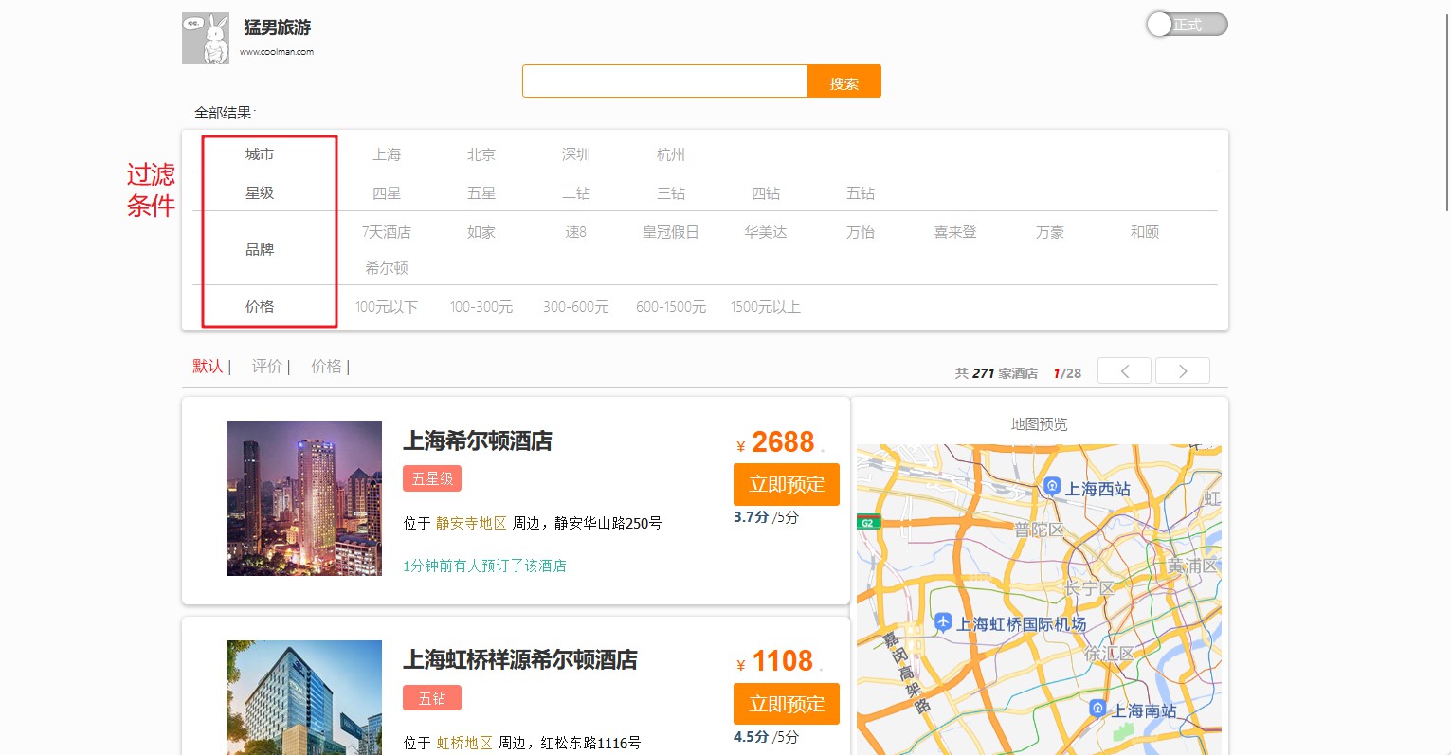Select price range 100元以下
Viewport: 1451px width, 755px height.
(387, 307)
